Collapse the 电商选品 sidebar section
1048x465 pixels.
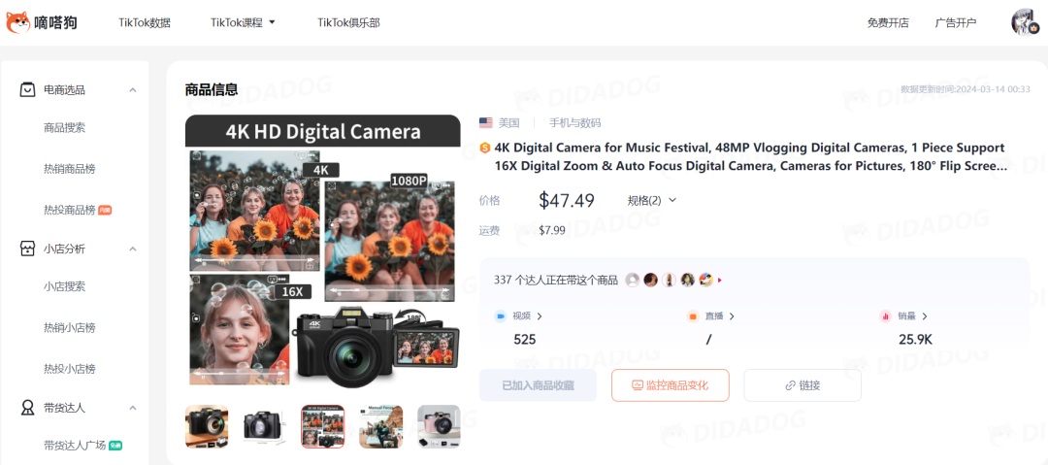pos(133,90)
